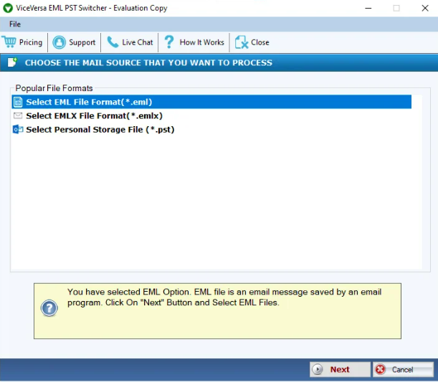The width and height of the screenshot is (438, 382).
Task: Choose Select EMLX File Format (*.emlx) text
Action: pos(94,116)
